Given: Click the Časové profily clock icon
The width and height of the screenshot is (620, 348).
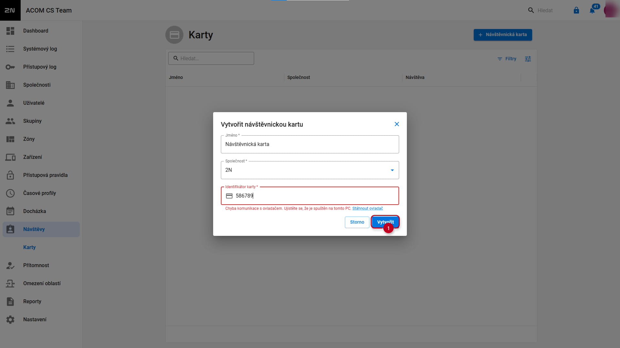Looking at the screenshot, I should pos(10,193).
